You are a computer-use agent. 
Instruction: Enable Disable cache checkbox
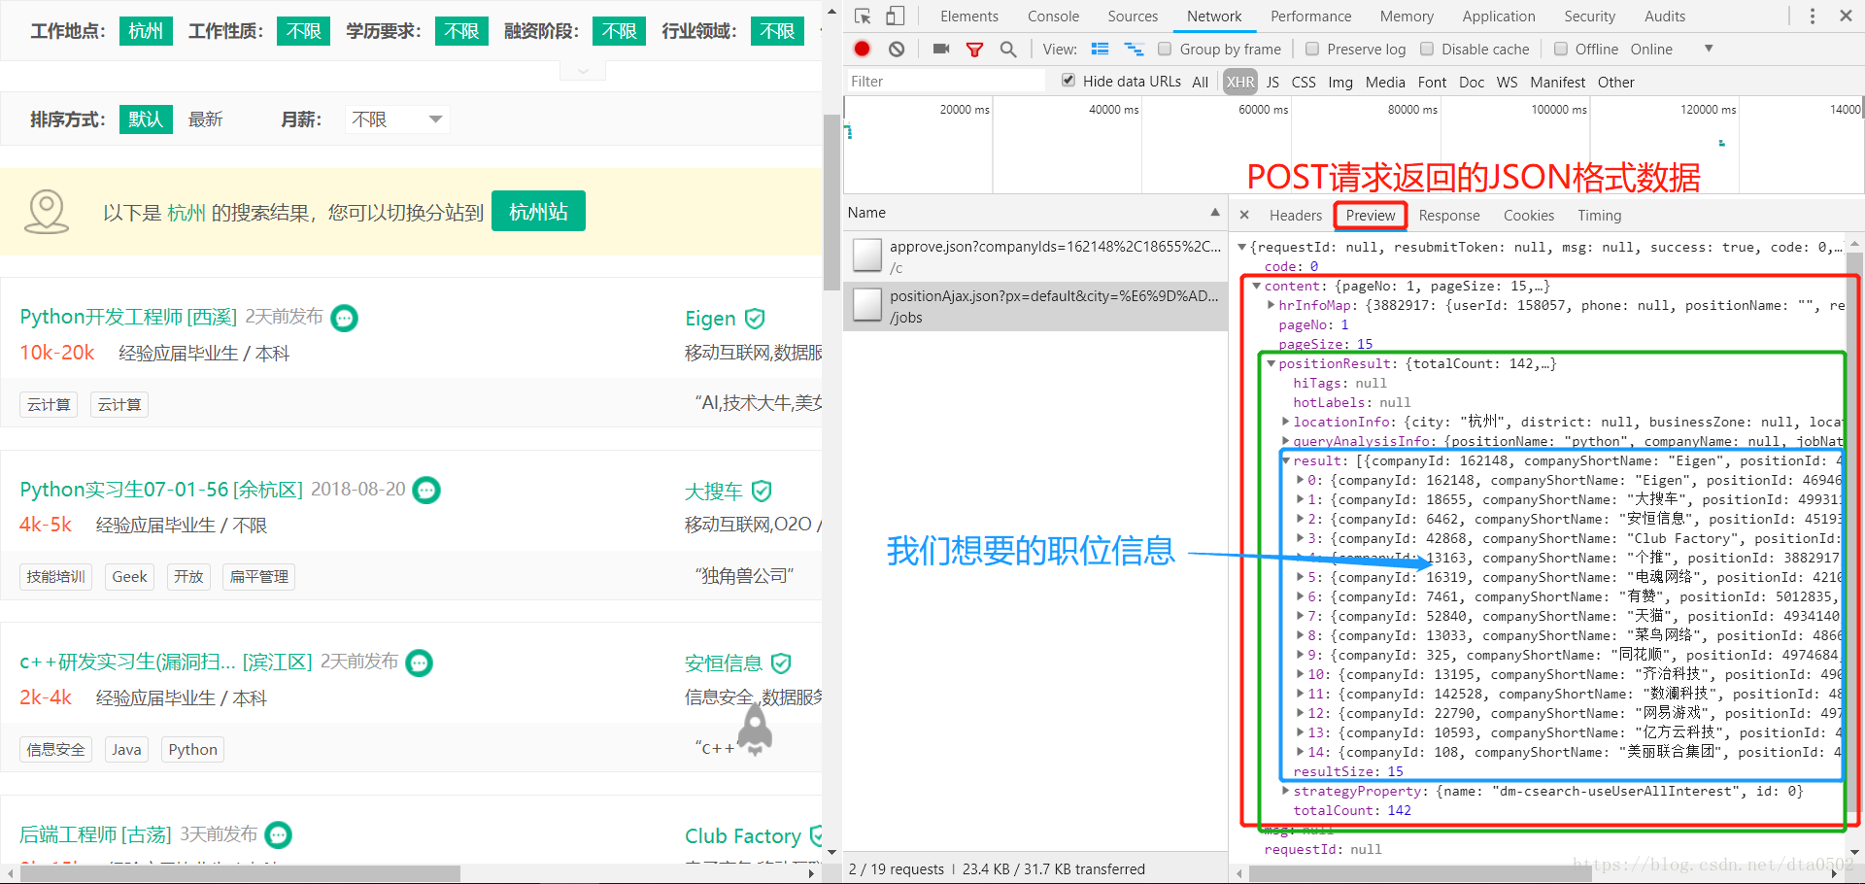coord(1427,49)
